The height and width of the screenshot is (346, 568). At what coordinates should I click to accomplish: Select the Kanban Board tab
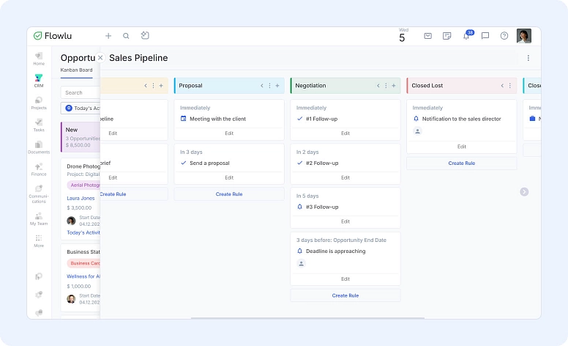(76, 70)
